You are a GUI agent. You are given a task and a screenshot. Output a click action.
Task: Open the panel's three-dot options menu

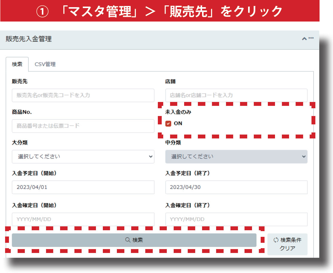pos(311,38)
